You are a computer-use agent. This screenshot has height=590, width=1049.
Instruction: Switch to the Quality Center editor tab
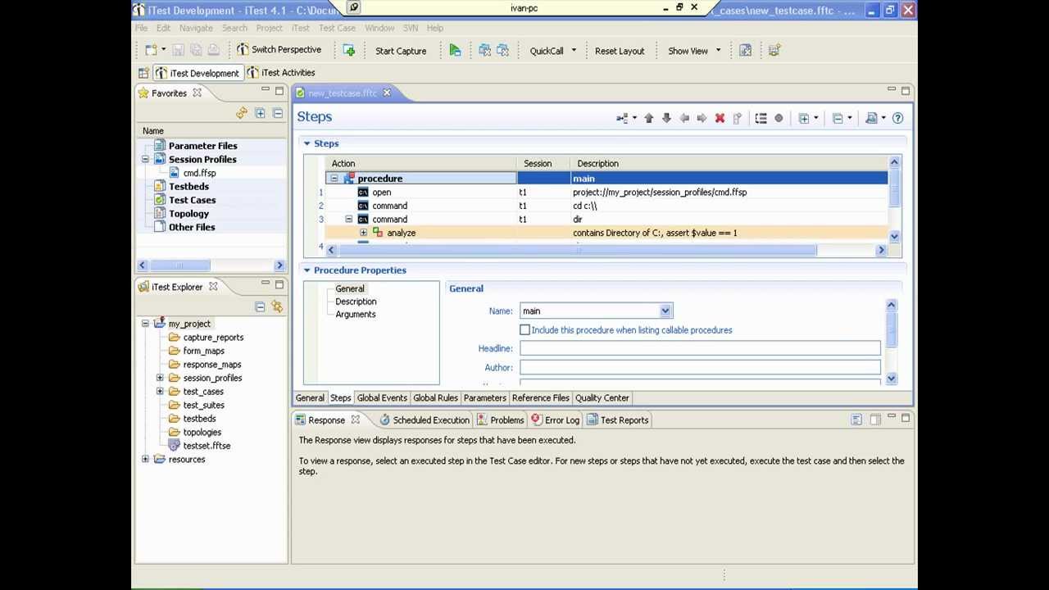click(x=602, y=398)
